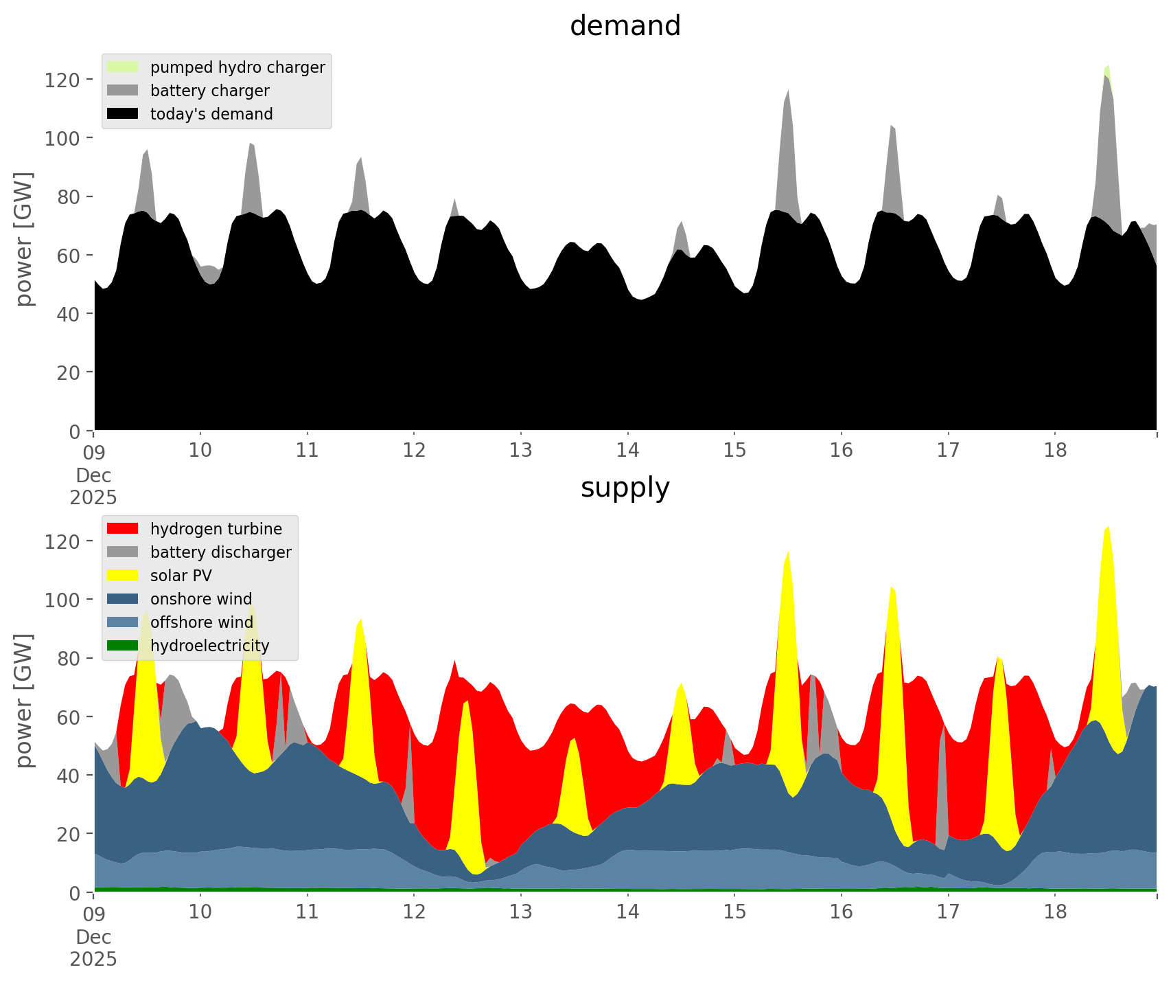Click the hydrogen turbine red legend swatch
This screenshot has height=983, width=1171.
[x=123, y=529]
